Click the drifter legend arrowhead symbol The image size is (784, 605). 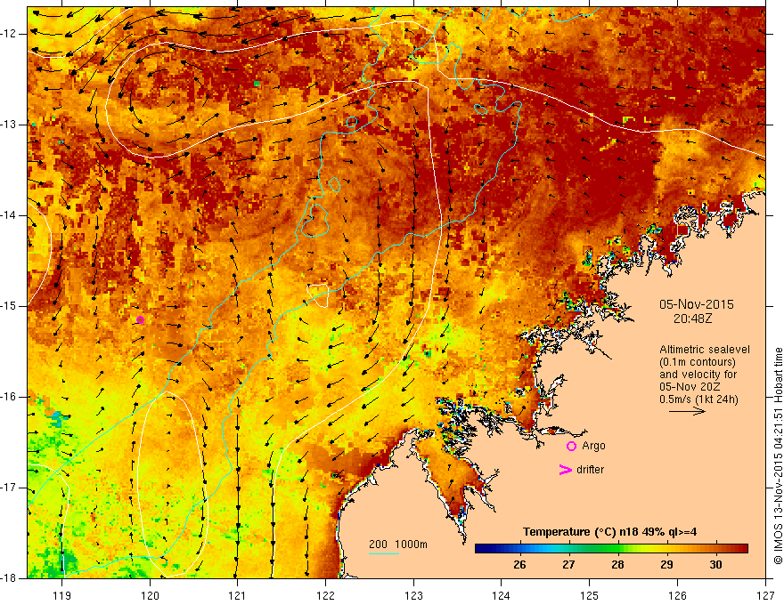point(565,470)
